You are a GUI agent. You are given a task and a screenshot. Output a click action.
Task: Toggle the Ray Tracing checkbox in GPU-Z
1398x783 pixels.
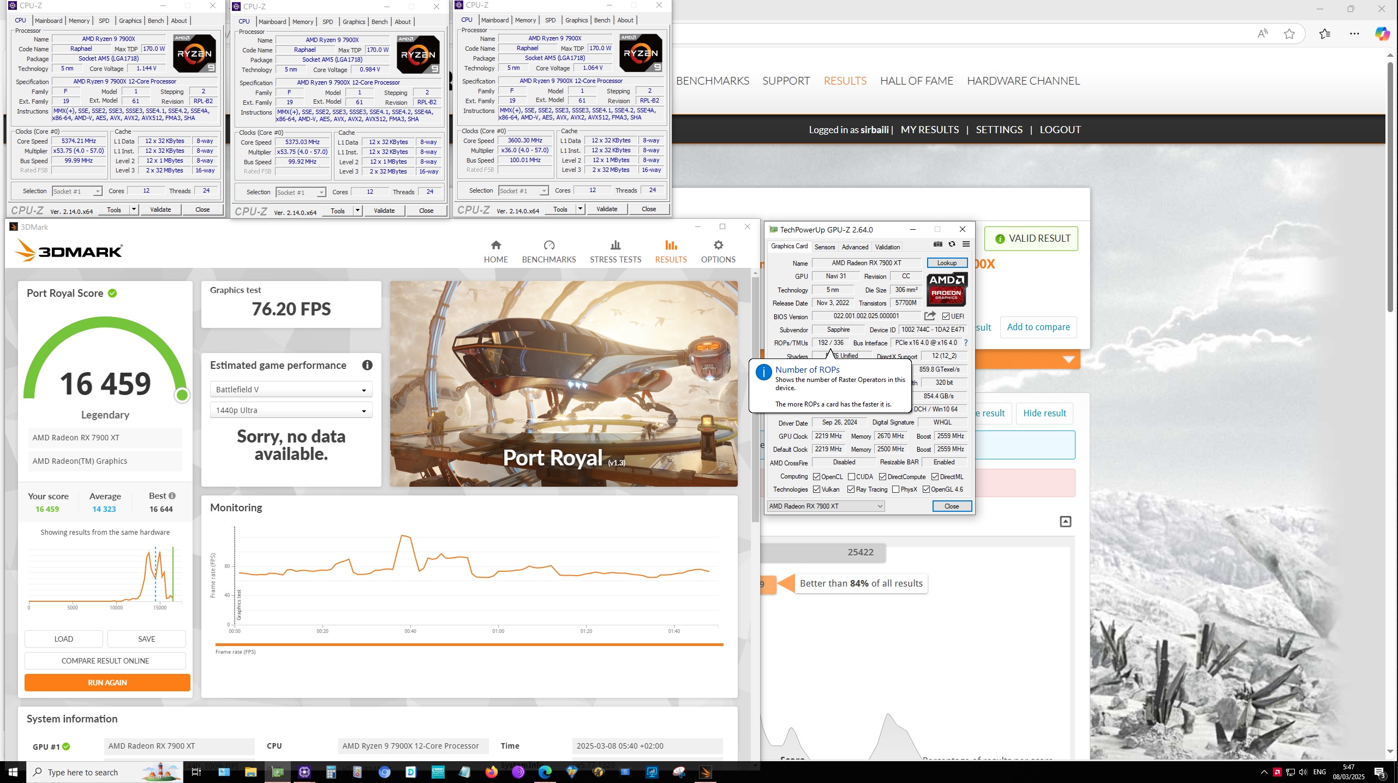tap(851, 489)
